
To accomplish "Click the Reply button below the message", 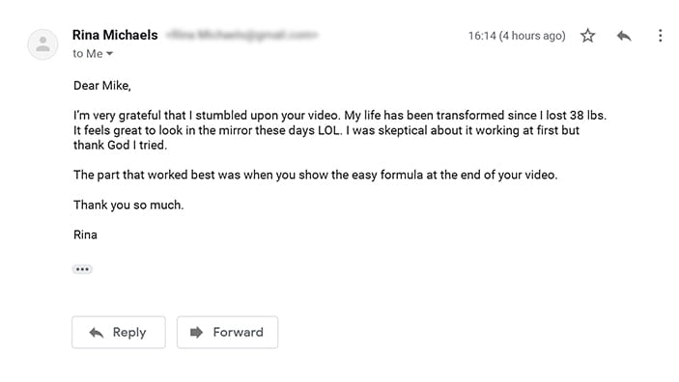I will click(x=119, y=332).
